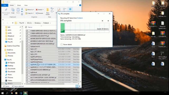
Task: Switch to details view icon in status bar
Action: [x=77, y=86]
